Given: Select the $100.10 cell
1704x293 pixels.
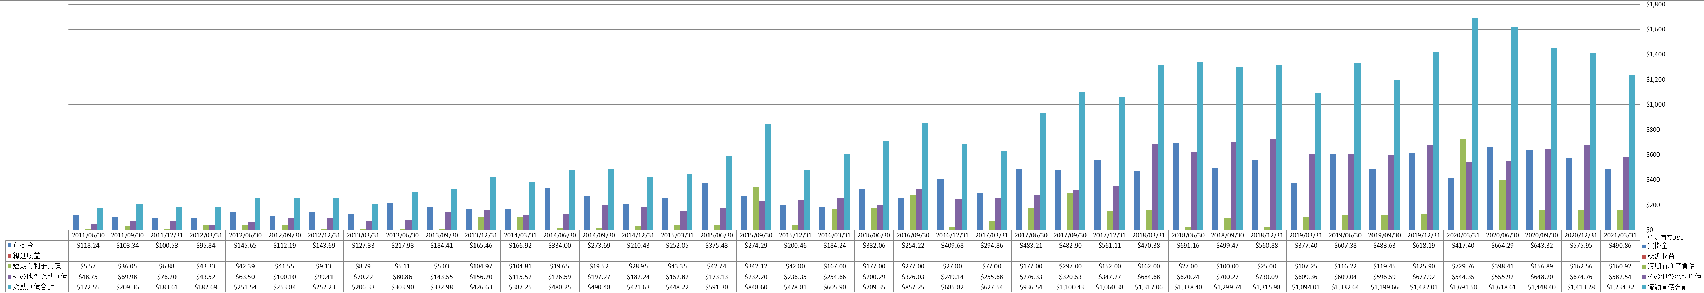Looking at the screenshot, I should [285, 277].
